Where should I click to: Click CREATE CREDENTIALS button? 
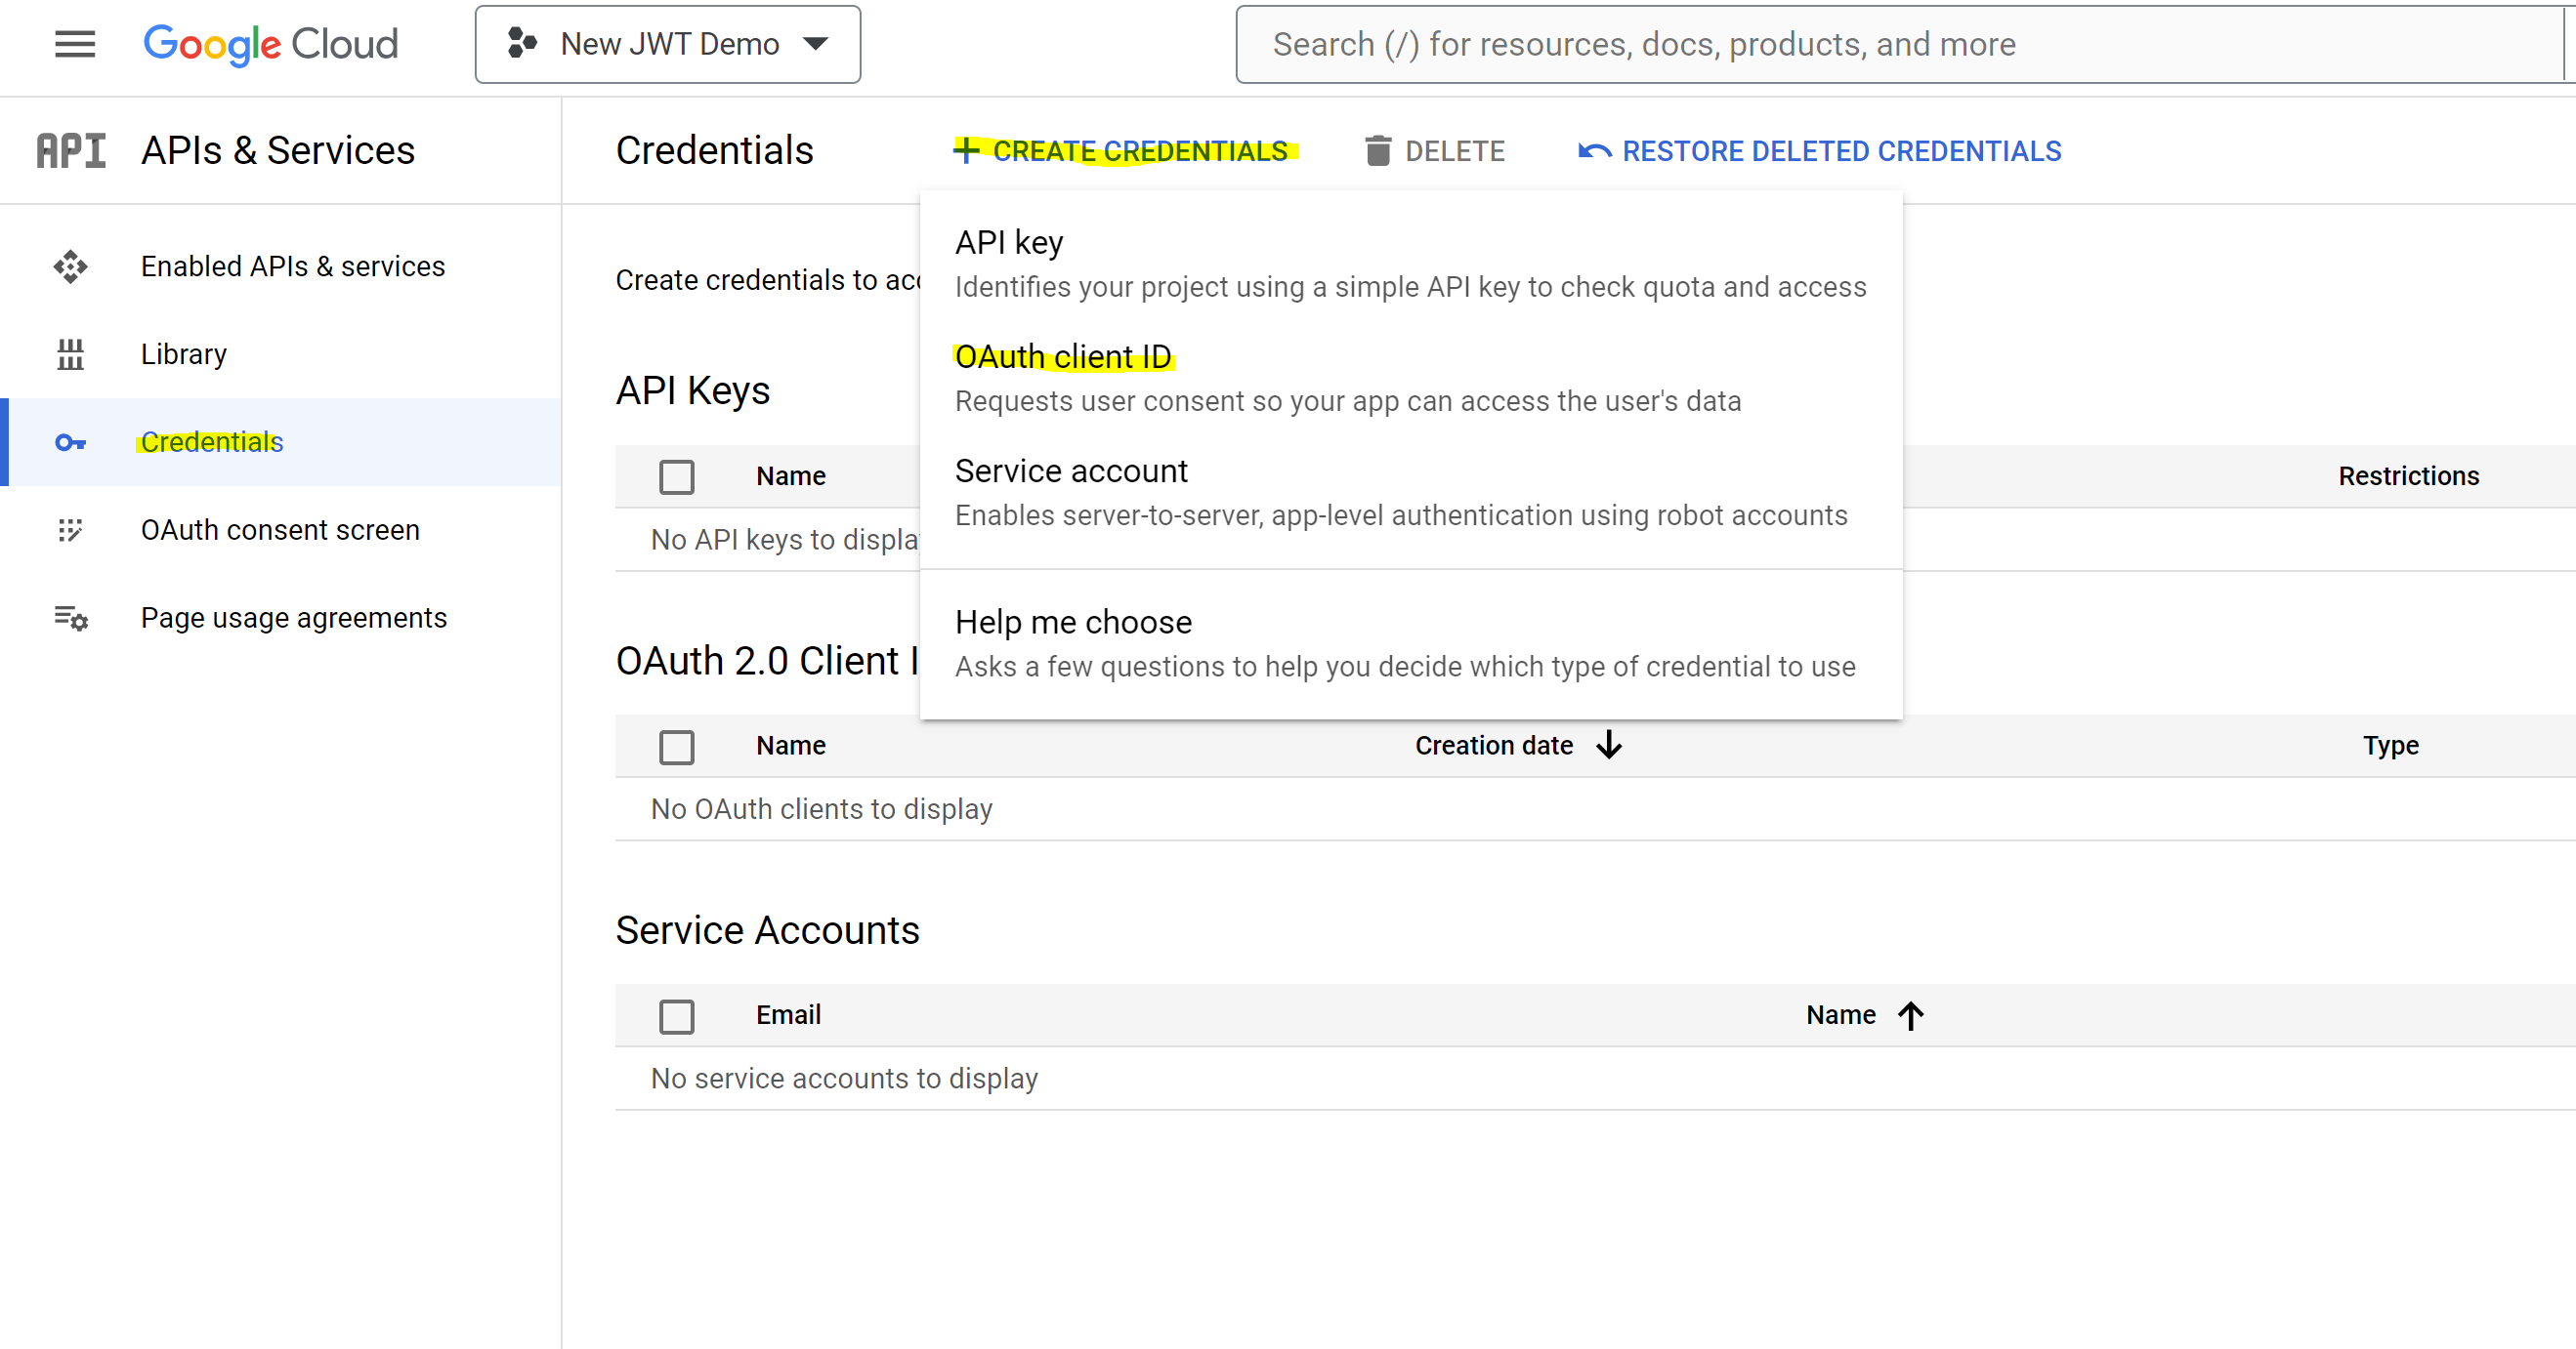point(1124,150)
